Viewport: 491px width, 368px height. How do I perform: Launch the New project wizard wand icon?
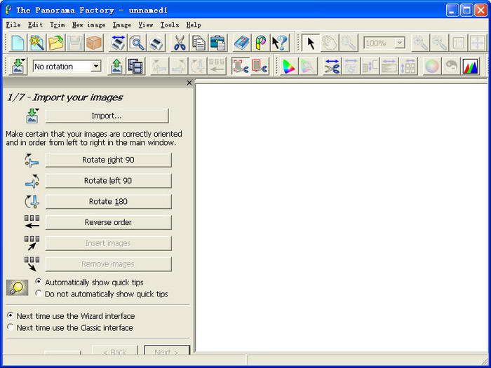[x=36, y=43]
